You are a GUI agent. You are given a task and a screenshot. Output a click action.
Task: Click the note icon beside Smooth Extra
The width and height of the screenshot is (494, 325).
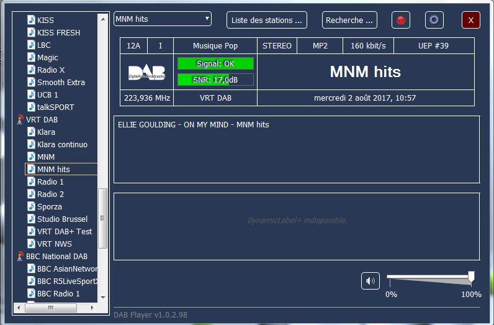pyautogui.click(x=31, y=82)
